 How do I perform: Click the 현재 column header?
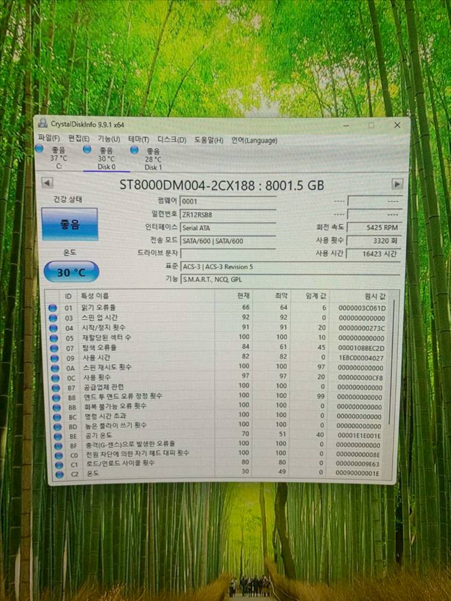click(243, 296)
